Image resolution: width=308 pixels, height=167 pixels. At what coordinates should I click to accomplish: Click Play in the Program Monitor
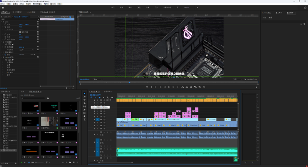[169, 87]
